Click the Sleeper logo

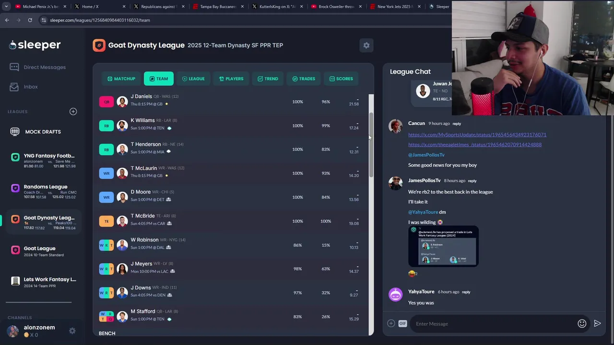[x=35, y=45]
